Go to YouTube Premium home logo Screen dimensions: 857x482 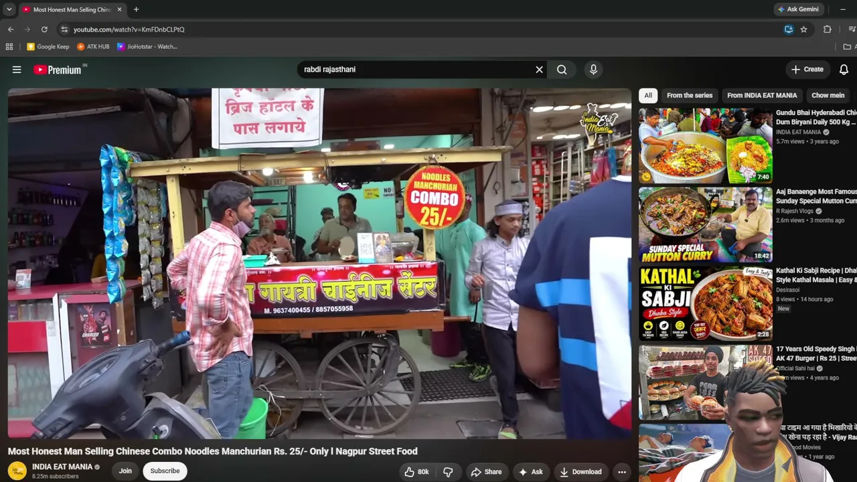point(59,70)
